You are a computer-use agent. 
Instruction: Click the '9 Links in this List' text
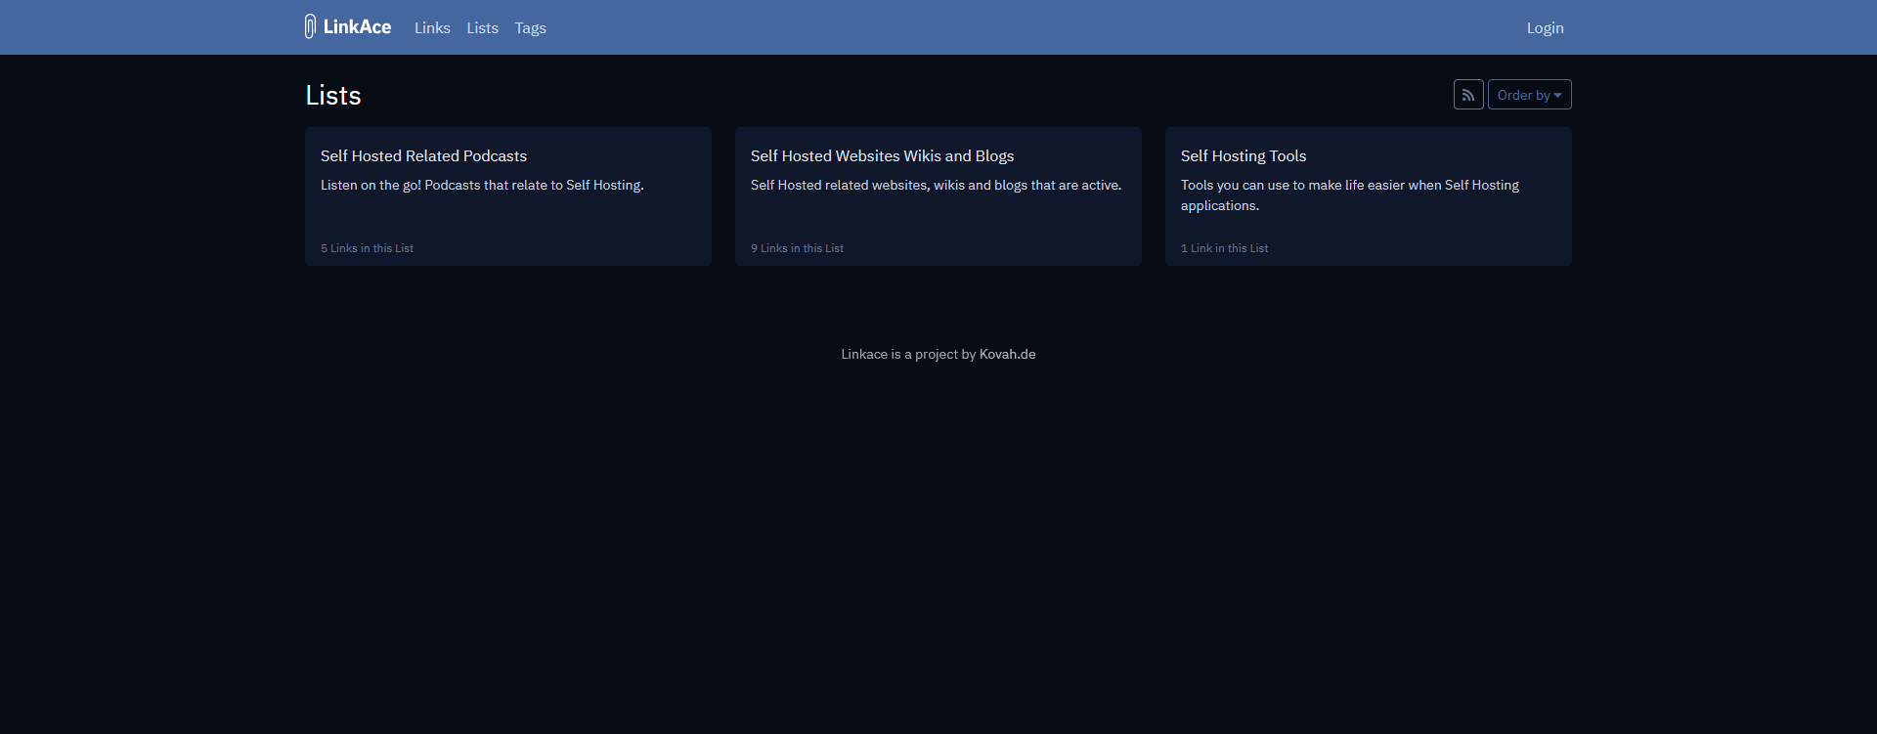(x=797, y=248)
